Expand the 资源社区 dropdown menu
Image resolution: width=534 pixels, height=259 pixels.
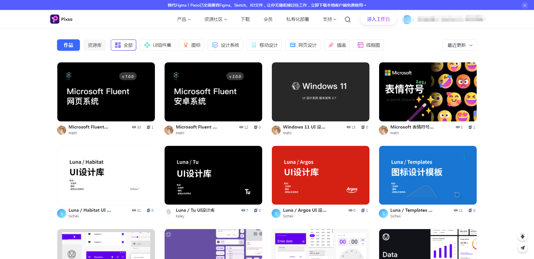coord(216,19)
